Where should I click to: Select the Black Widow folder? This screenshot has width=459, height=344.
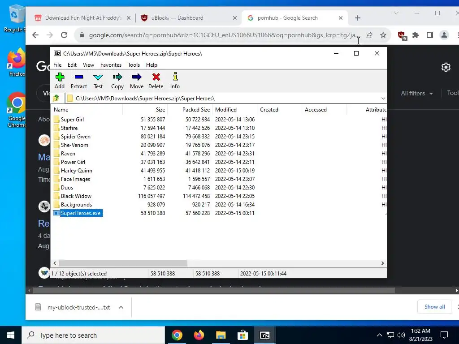pos(76,196)
